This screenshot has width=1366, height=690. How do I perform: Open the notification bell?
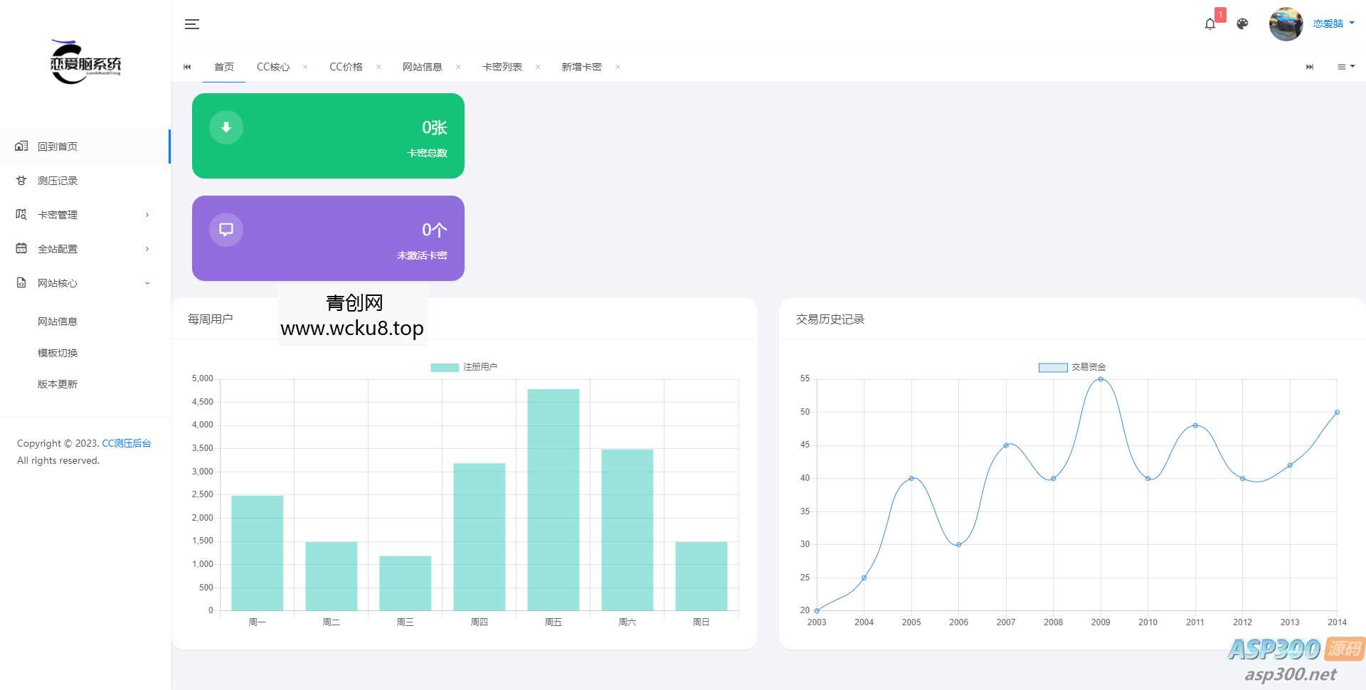[1209, 24]
